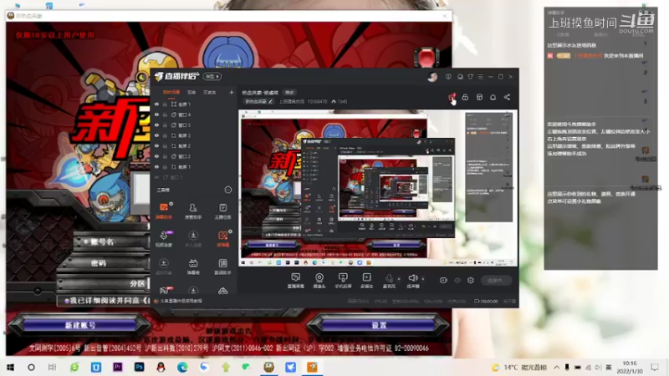Open the room manager assistant tool

click(193, 211)
